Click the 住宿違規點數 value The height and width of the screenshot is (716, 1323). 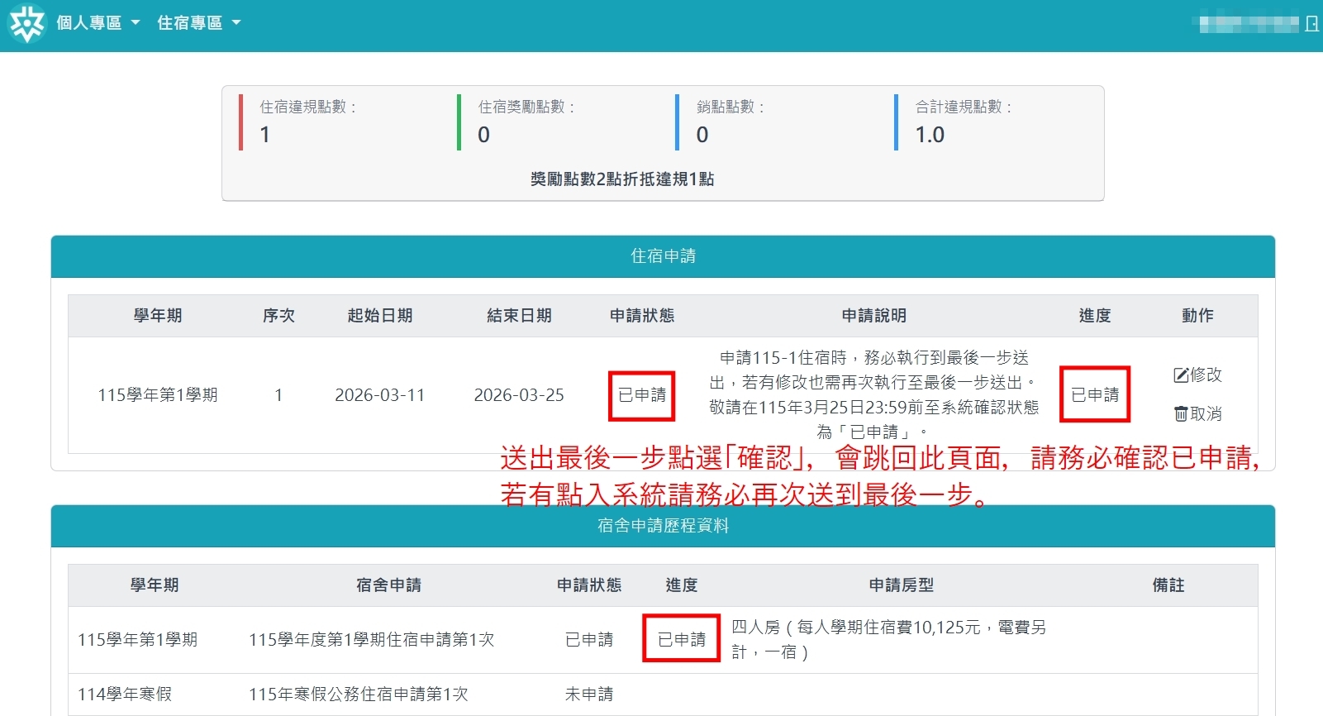tap(264, 135)
